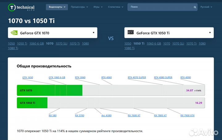Open the RTX 4080 SUPER chart link
The width and height of the screenshot is (222, 140).
pos(163,78)
